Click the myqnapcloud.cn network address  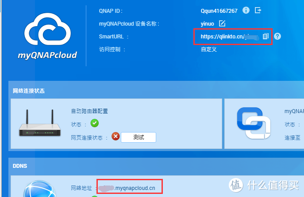tap(127, 188)
